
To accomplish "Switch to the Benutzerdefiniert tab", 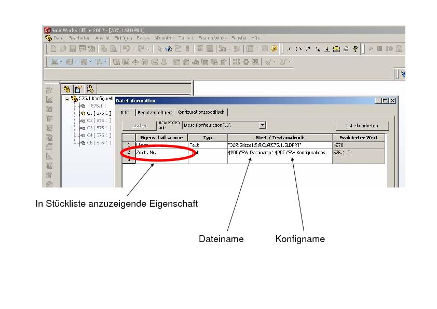I will tap(155, 112).
